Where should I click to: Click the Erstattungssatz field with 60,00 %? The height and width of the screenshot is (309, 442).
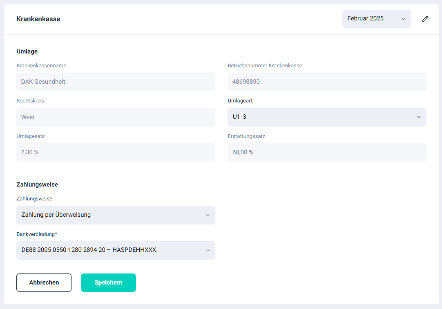coord(326,152)
